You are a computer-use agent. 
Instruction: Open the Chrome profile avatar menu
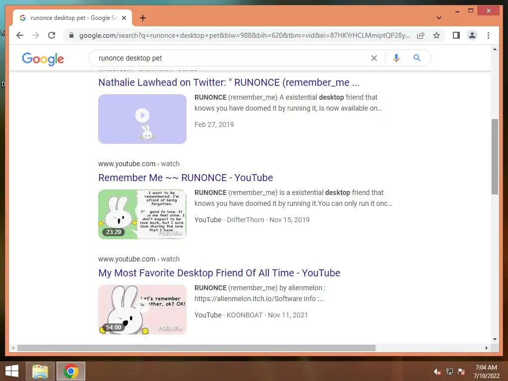(x=472, y=35)
